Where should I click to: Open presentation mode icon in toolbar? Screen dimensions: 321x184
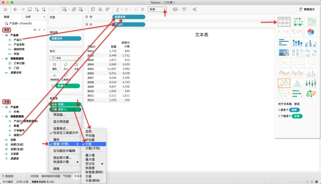[184, 9]
